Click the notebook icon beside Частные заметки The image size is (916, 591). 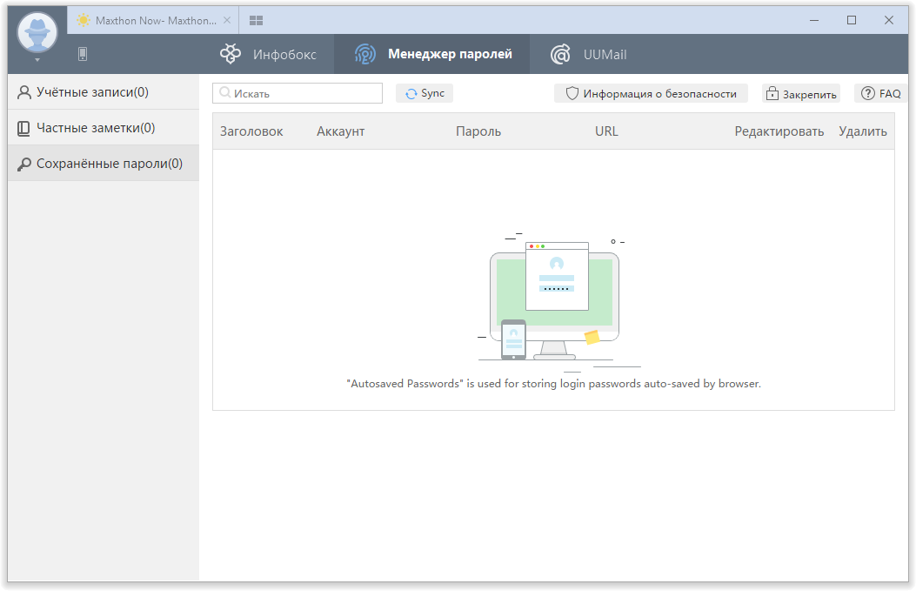pos(23,129)
